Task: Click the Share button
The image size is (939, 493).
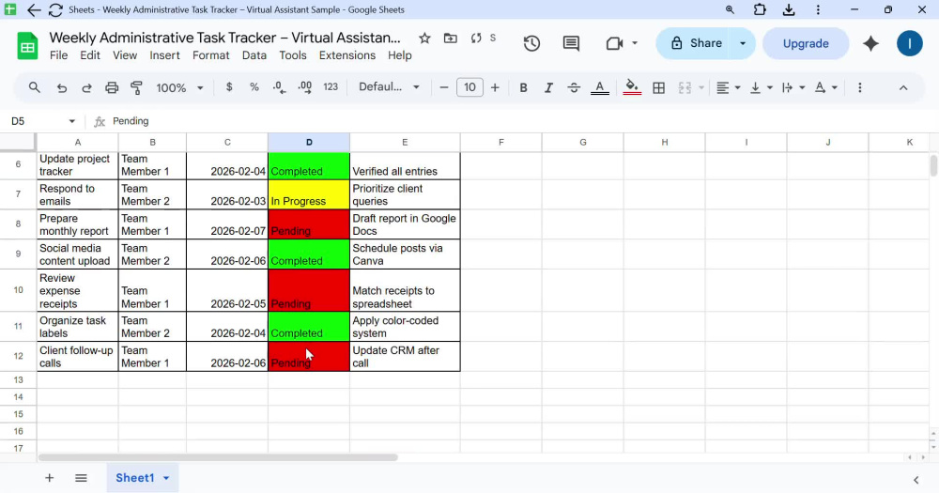Action: point(695,44)
